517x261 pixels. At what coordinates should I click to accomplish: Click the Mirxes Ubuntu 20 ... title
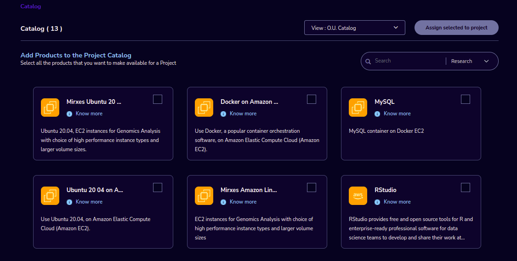coord(94,102)
